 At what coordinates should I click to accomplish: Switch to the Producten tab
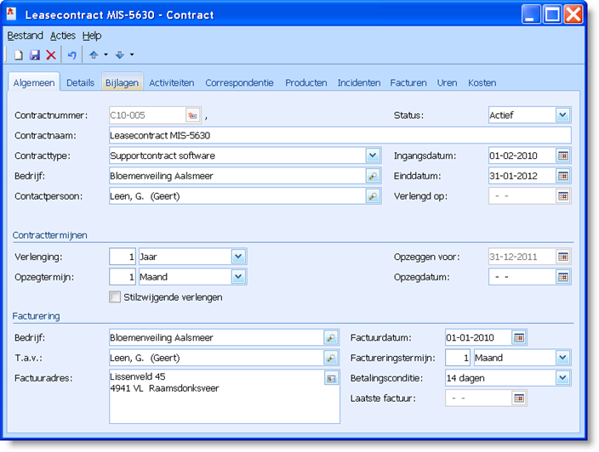coord(306,82)
